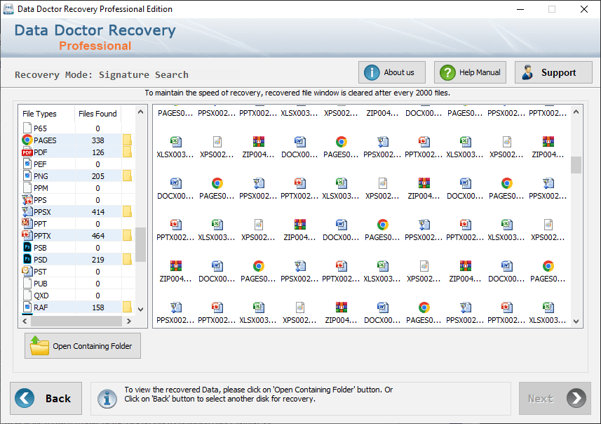601x424 pixels.
Task: Click recovered files pane scroll up arrow
Action: 576,112
